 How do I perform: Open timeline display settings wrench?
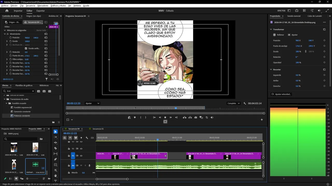tap(87, 138)
